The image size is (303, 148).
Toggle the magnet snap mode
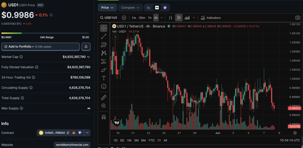[104, 117]
